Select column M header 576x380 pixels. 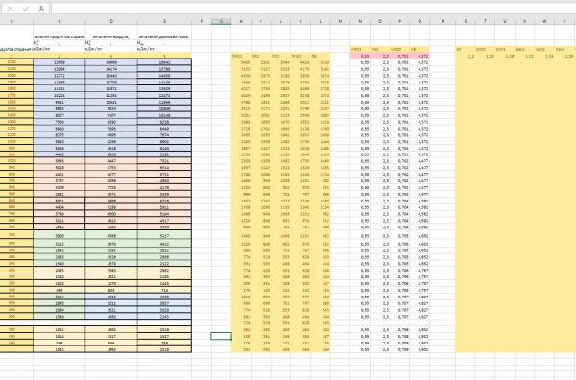click(340, 21)
